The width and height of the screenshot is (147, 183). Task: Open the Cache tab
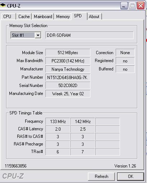point(24,17)
